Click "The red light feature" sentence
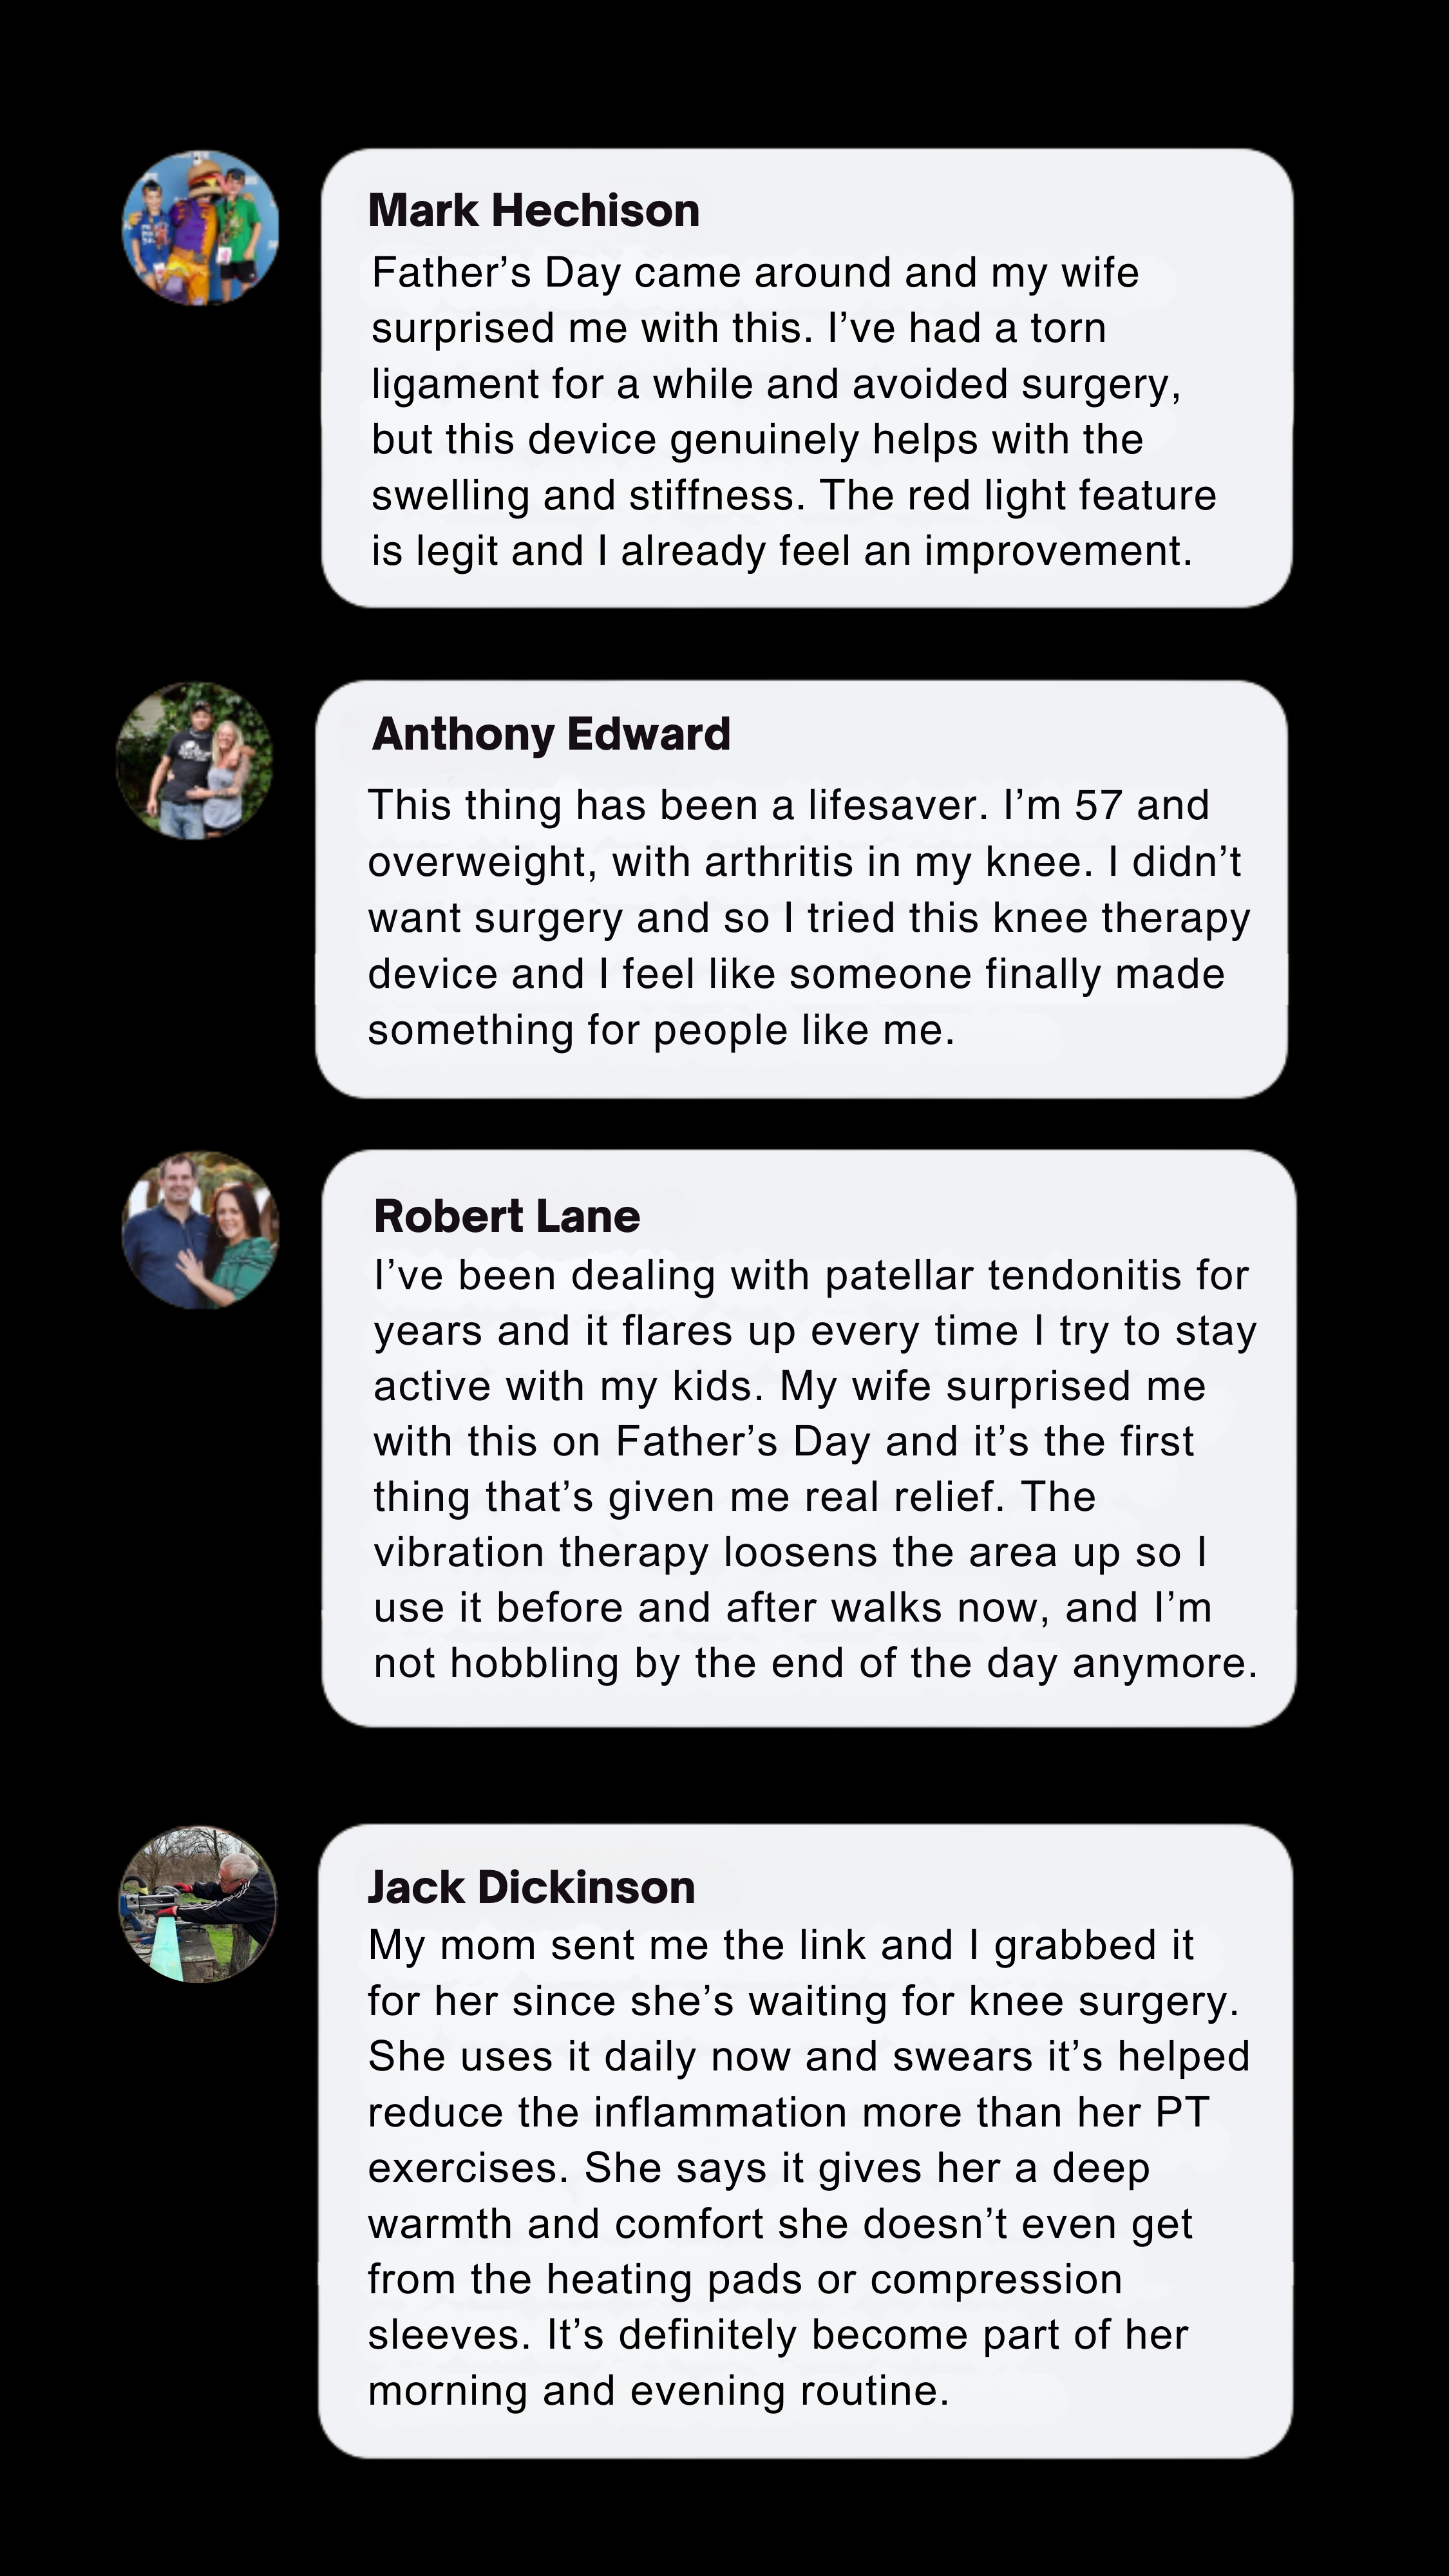Viewport: 1449px width, 2576px height. click(x=1018, y=496)
